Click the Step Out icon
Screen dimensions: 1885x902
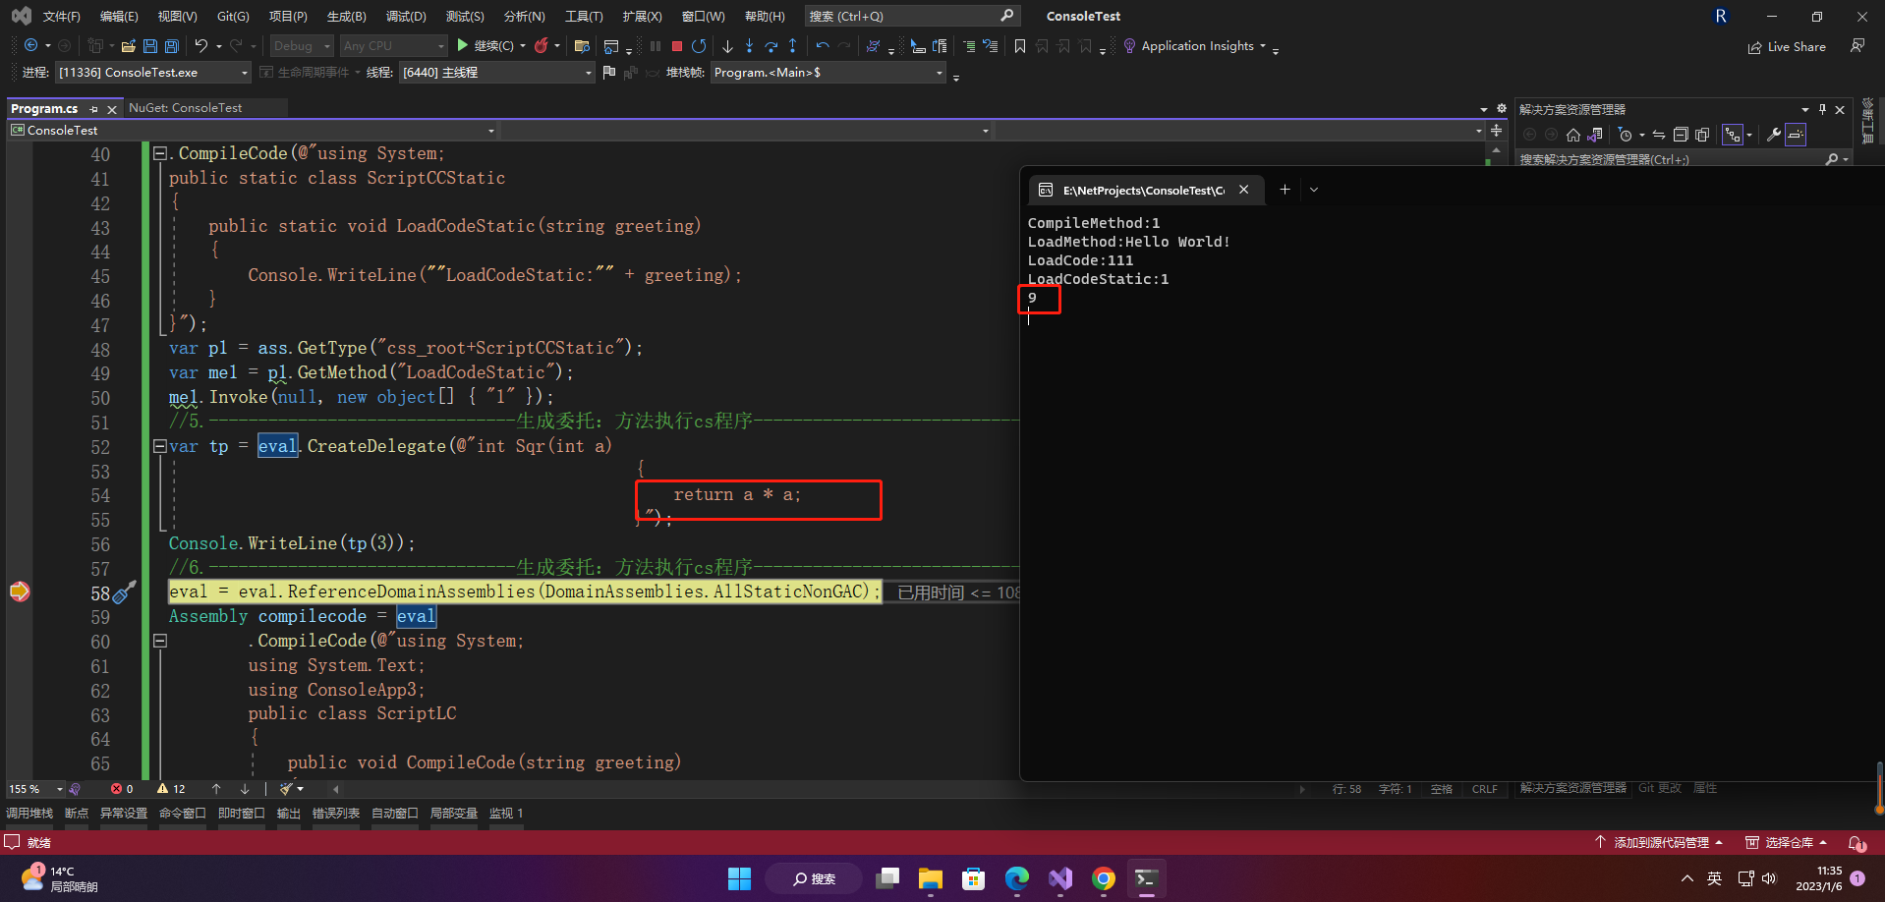click(792, 46)
